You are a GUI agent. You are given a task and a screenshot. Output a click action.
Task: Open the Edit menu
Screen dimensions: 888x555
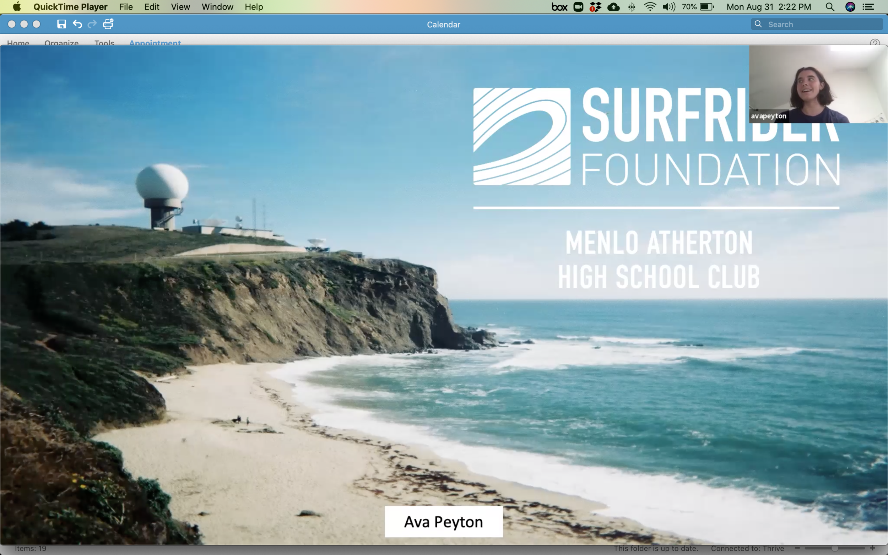click(152, 7)
